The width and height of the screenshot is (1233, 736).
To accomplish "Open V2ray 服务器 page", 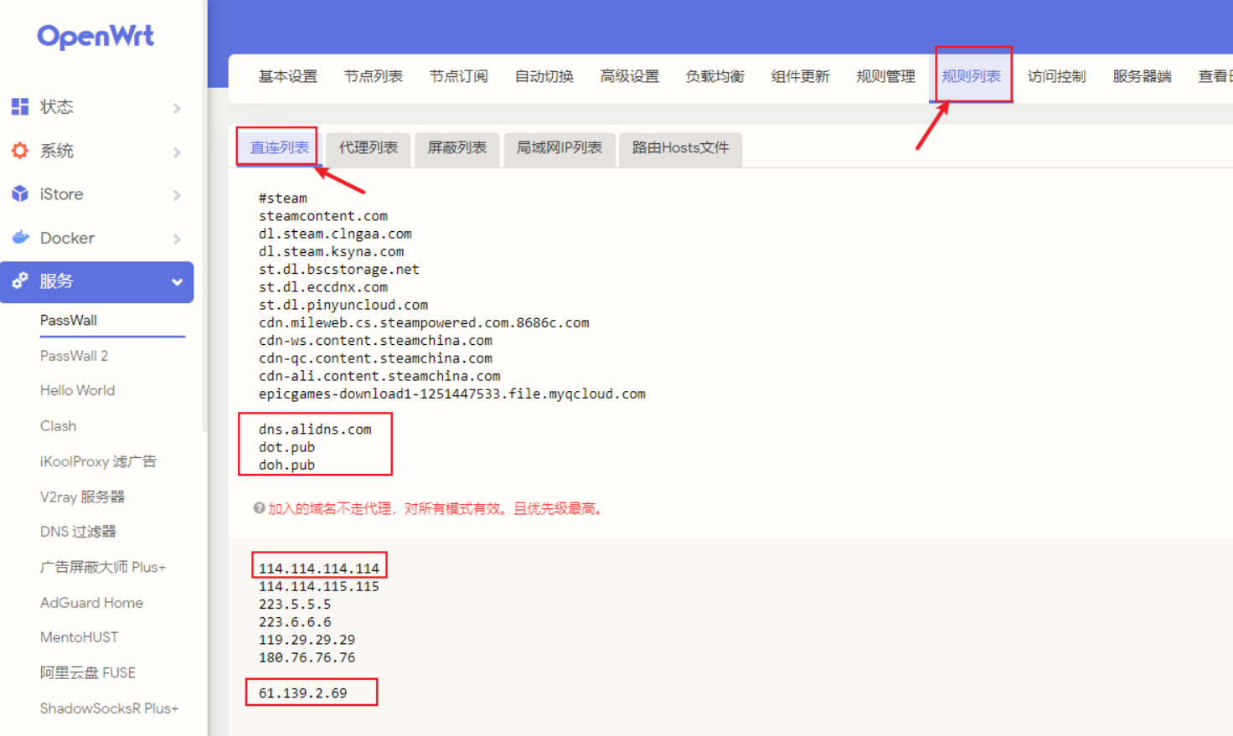I will click(82, 497).
